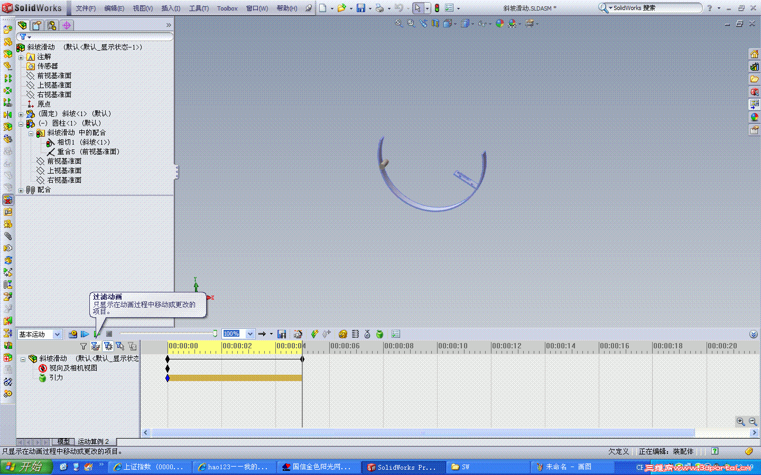Toggle the Filter Animated button
Image resolution: width=761 pixels, height=475 pixels.
click(x=96, y=346)
